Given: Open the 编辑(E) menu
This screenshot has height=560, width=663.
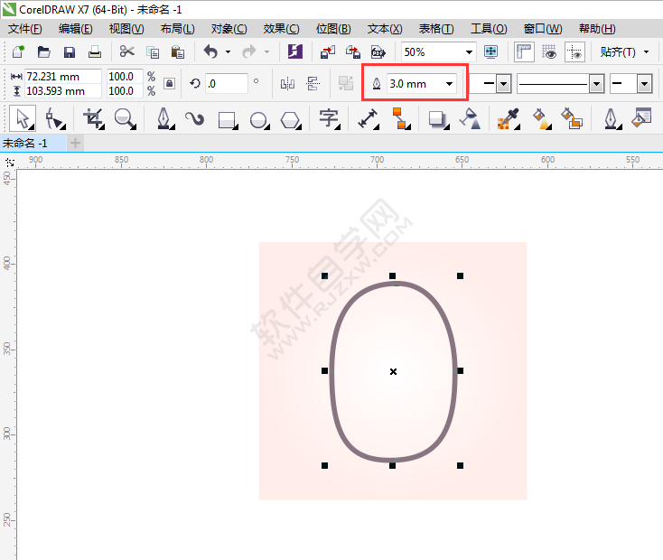Looking at the screenshot, I should click(x=75, y=29).
